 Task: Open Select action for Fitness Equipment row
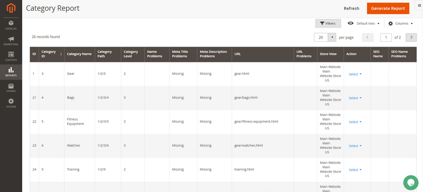pyautogui.click(x=355, y=122)
